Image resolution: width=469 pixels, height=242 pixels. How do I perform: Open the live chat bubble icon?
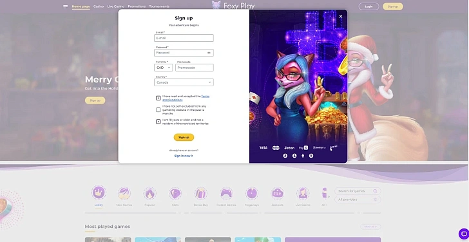click(463, 234)
